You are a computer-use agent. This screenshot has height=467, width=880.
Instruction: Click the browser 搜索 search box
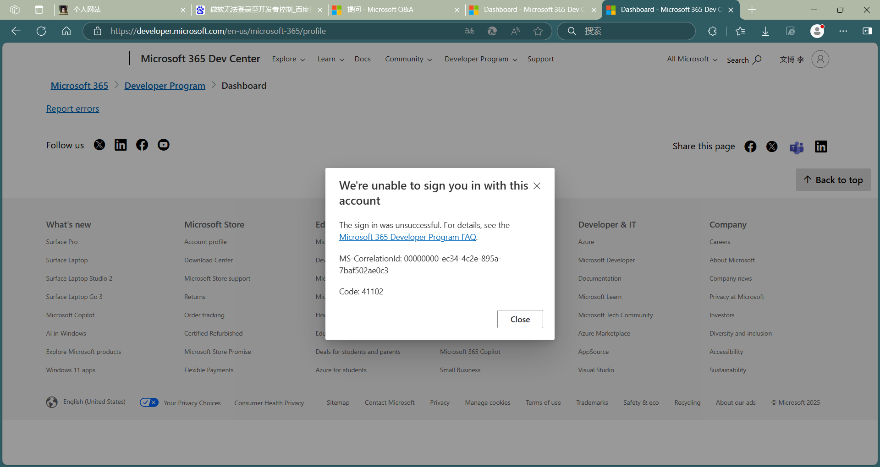(626, 31)
